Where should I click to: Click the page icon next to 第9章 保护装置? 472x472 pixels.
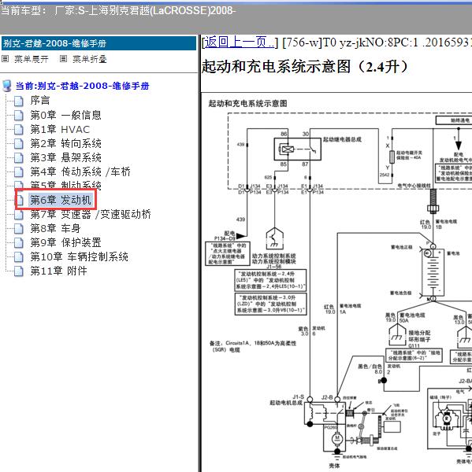click(19, 242)
